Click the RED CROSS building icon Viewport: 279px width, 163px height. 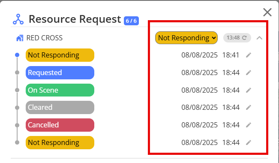(x=20, y=38)
